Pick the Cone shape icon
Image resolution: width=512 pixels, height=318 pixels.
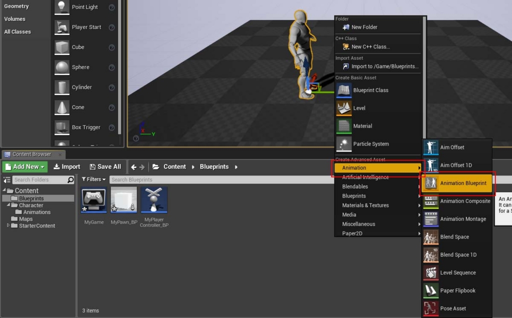click(61, 107)
